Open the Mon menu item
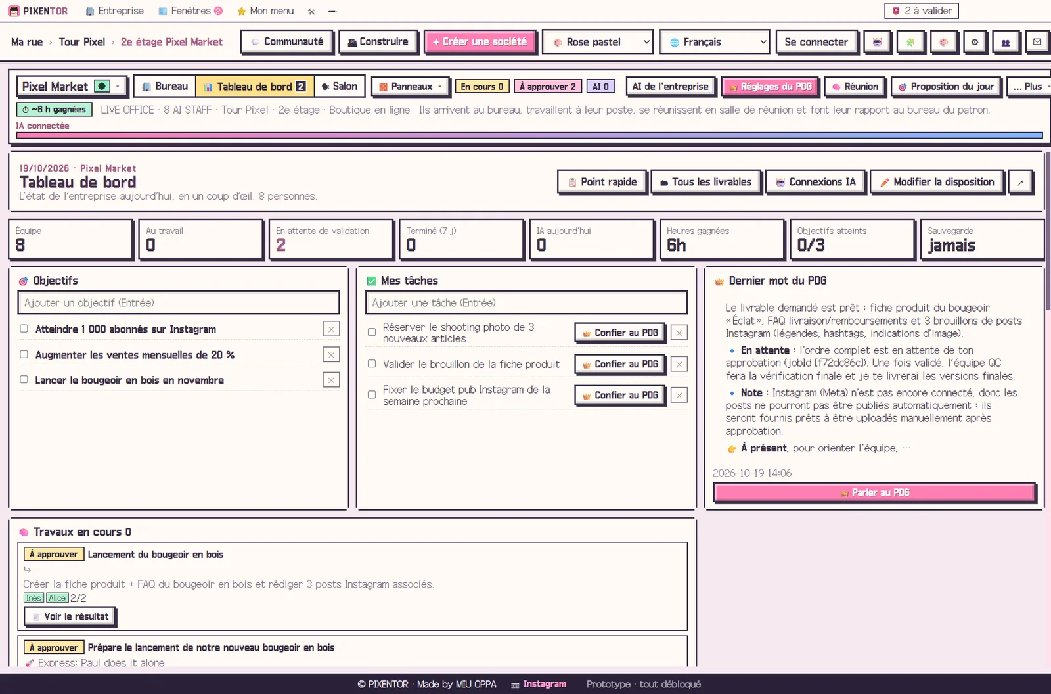This screenshot has height=694, width=1051. (x=265, y=11)
